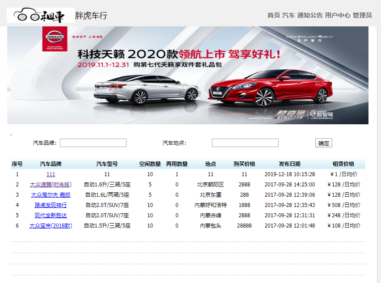Screen dimensions: 381x283
Task: Open the car link named 111
Action: point(51,174)
